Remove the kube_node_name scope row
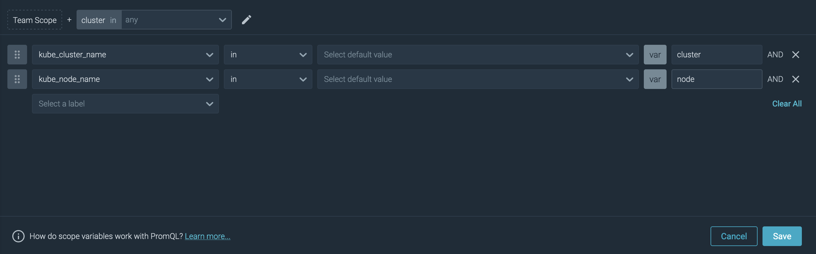 pyautogui.click(x=795, y=79)
